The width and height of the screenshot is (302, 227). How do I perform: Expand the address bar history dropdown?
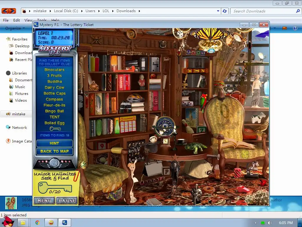click(x=218, y=11)
